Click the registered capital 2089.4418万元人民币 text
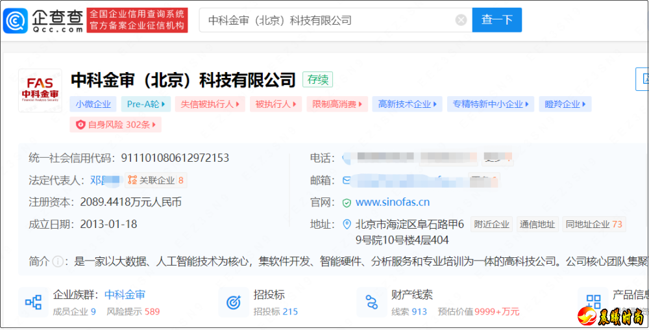Viewport: 649px width, 330px height. point(131,203)
